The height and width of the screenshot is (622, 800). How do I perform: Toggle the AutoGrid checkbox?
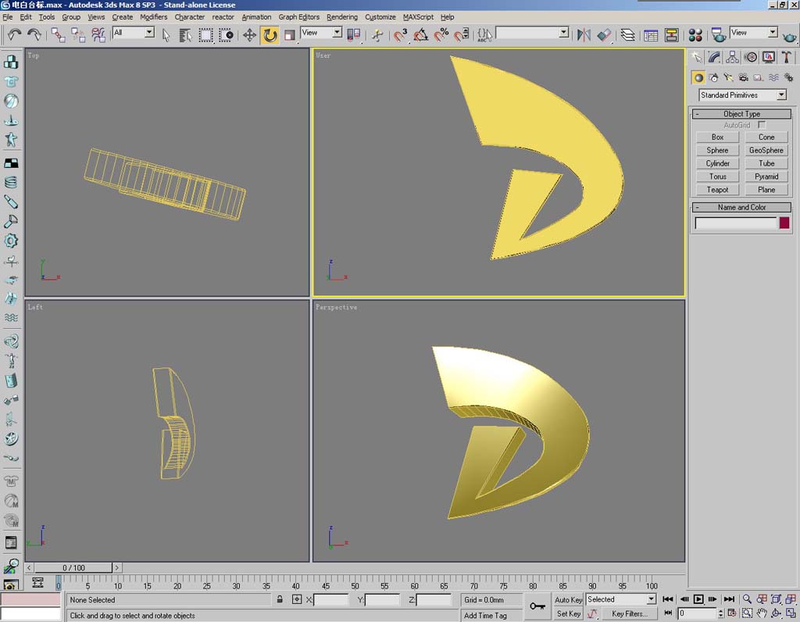pyautogui.click(x=762, y=125)
